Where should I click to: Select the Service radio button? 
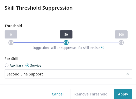coord(27,65)
